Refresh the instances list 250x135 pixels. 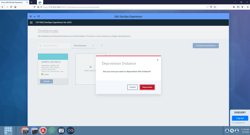102,46
